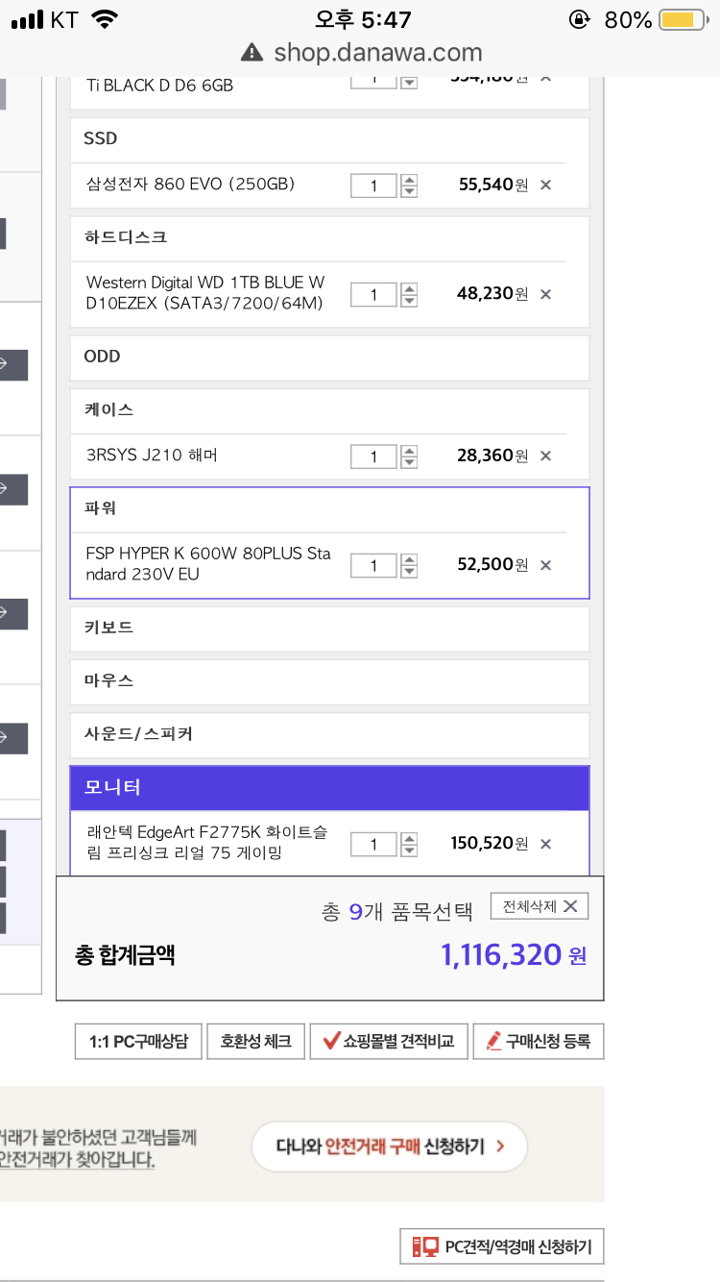Remove the Western Digital 1TB hard disk item
This screenshot has width=720, height=1282.
(545, 294)
